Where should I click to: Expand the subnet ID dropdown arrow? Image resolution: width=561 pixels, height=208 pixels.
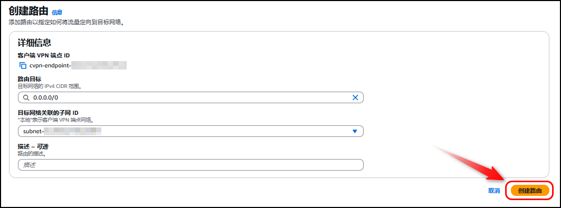355,131
